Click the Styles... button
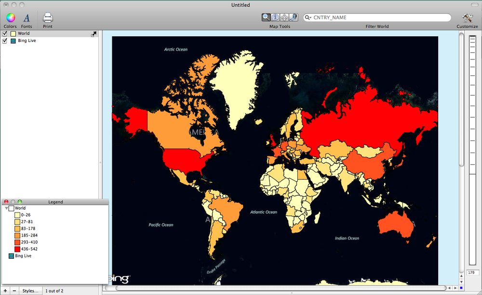The image size is (482, 295). pos(30,291)
